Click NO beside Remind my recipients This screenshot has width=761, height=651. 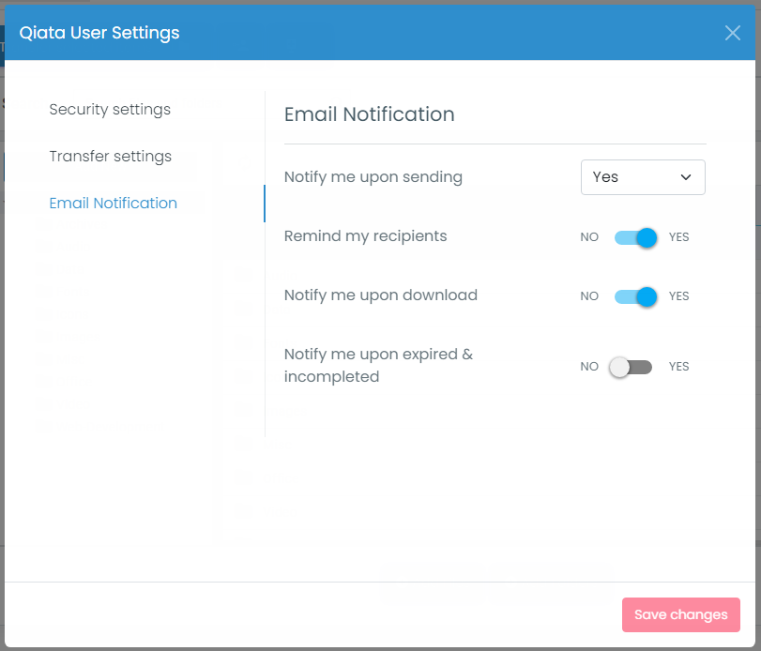pyautogui.click(x=589, y=237)
